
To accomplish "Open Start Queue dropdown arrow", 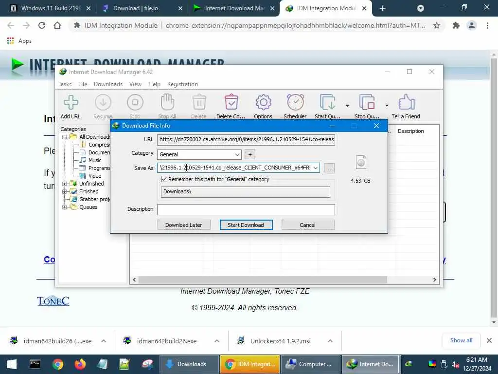I will (347, 106).
